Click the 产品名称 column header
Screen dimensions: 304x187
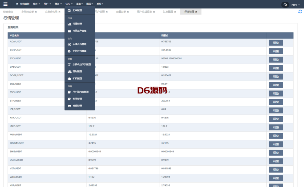14,36
